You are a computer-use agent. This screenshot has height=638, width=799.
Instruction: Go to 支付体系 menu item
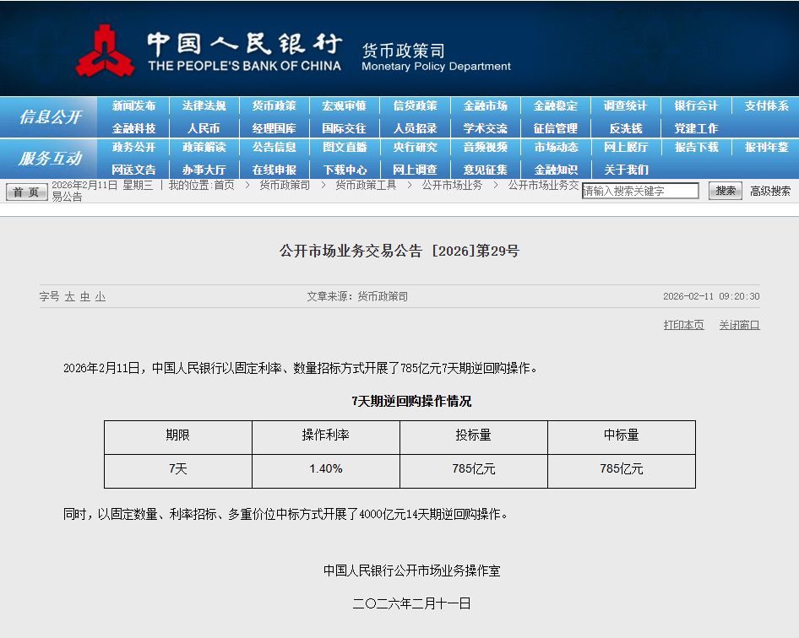766,105
